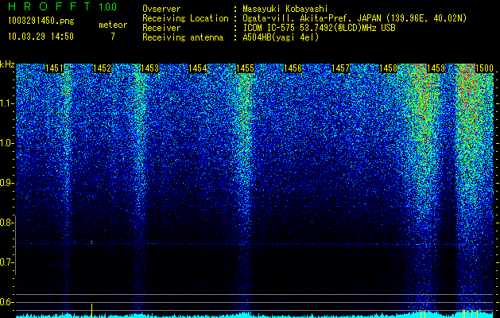The width and height of the screenshot is (500, 318).
Task: Click the Receiver label
Action: (161, 28)
